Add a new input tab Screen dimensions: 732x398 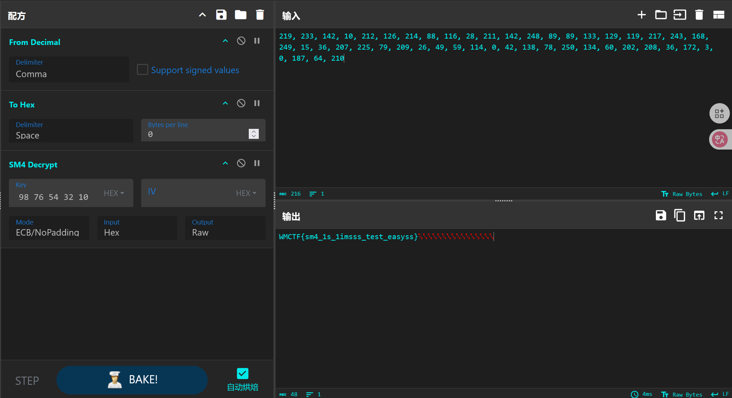point(642,15)
